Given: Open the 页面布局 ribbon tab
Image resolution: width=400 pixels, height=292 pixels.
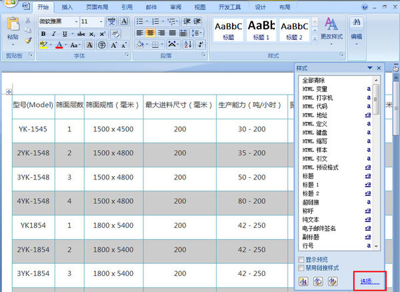Looking at the screenshot, I should tap(99, 7).
